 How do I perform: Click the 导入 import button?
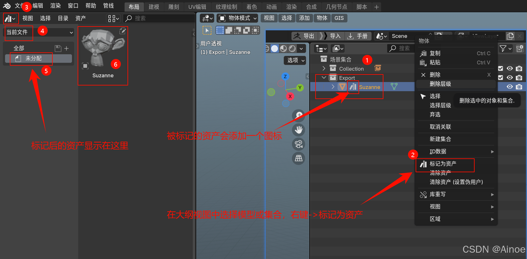[x=331, y=36]
